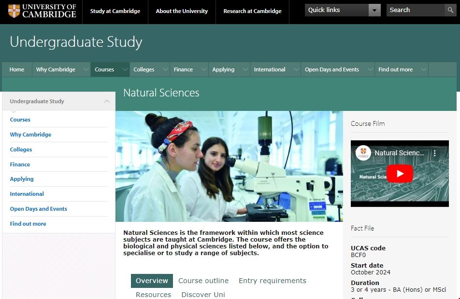Click the University of Cambridge crest logo

pyautogui.click(x=14, y=11)
